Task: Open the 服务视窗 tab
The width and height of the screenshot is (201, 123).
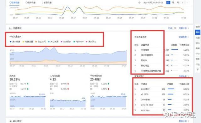Action: coord(30,3)
